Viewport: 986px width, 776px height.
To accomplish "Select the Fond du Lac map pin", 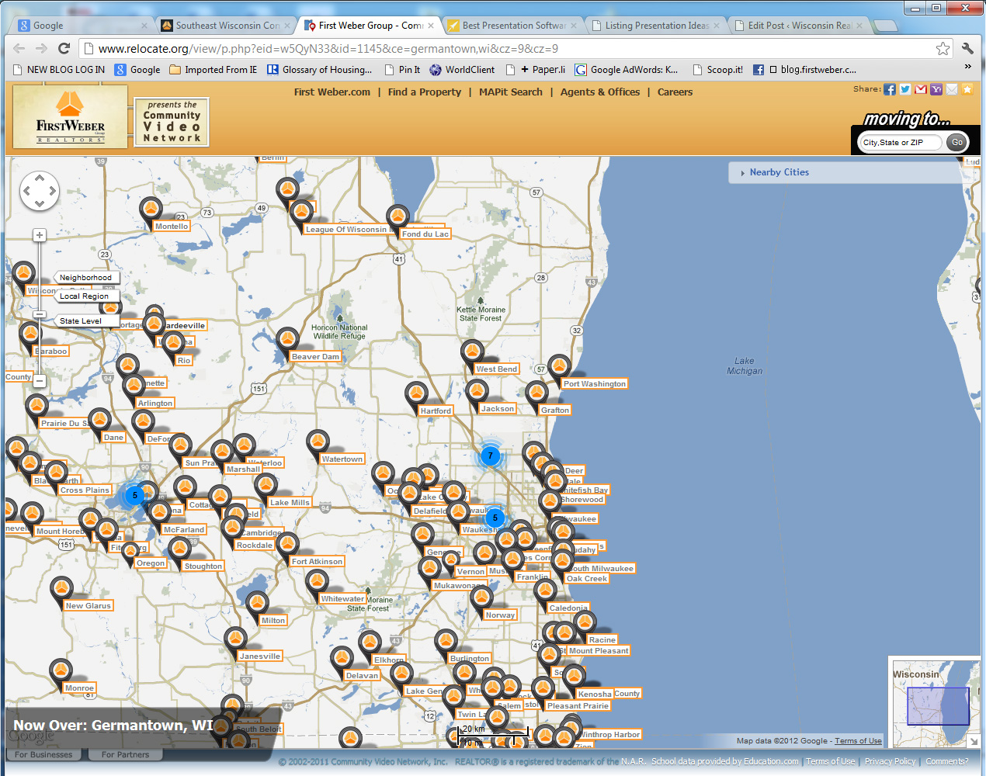I will [x=398, y=217].
